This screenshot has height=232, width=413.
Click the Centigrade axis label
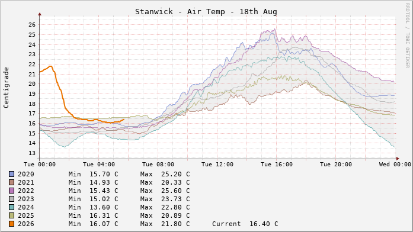tap(6, 88)
